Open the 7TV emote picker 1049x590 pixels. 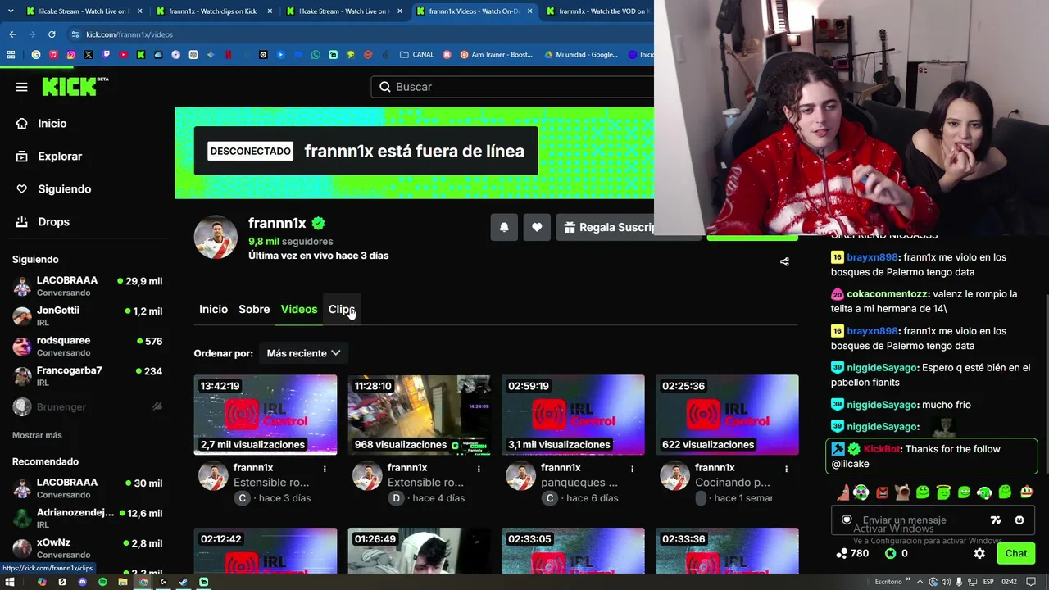(996, 520)
